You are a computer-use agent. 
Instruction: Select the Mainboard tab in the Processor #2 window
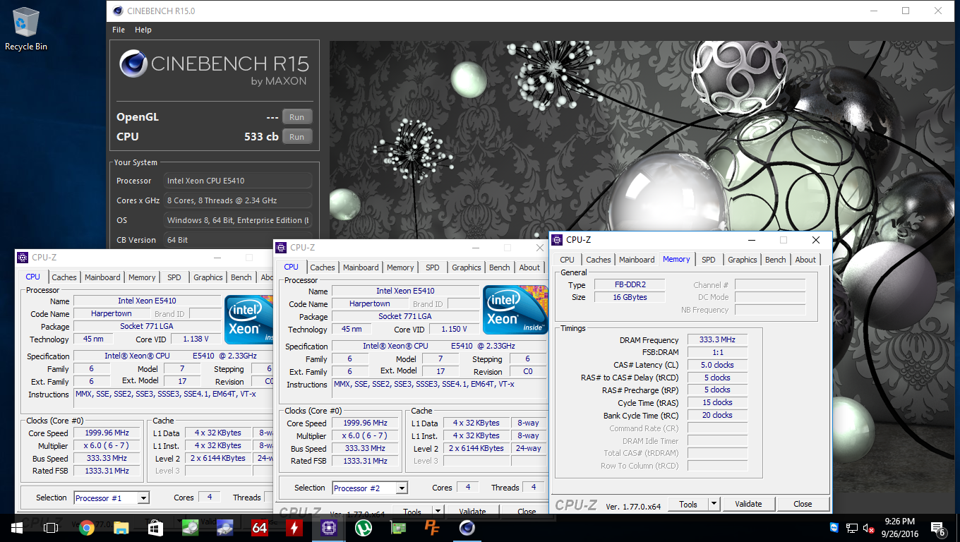coord(361,267)
